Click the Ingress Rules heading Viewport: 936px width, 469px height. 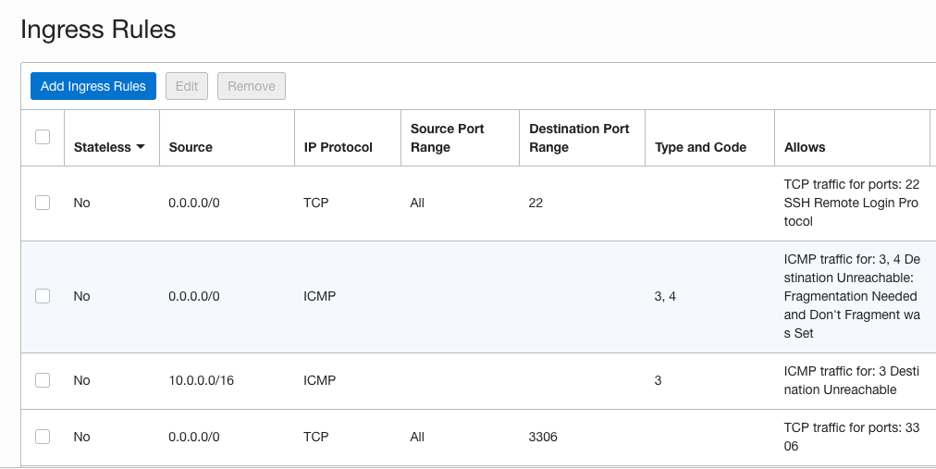coord(98,30)
